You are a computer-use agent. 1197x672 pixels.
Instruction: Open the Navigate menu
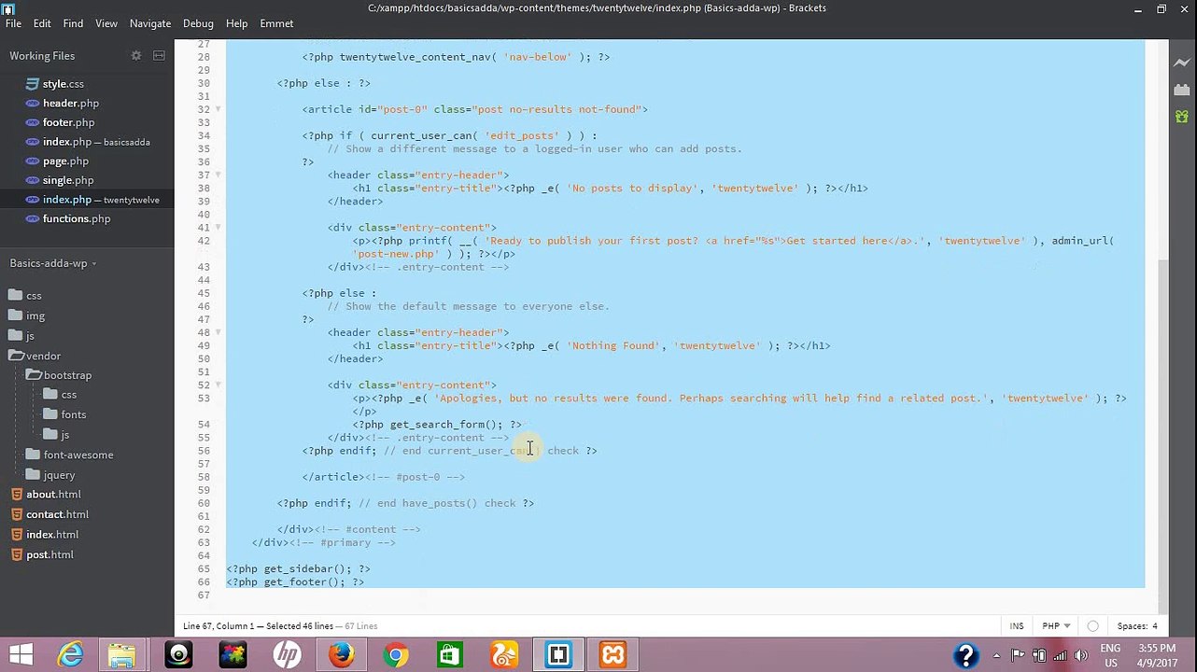point(150,23)
